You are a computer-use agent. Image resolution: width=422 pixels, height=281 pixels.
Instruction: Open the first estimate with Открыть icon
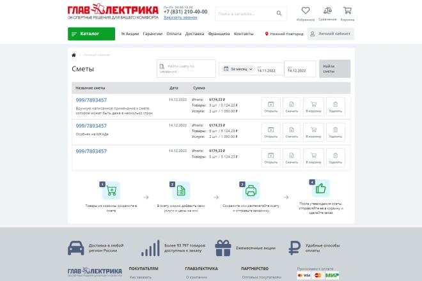[x=270, y=106]
